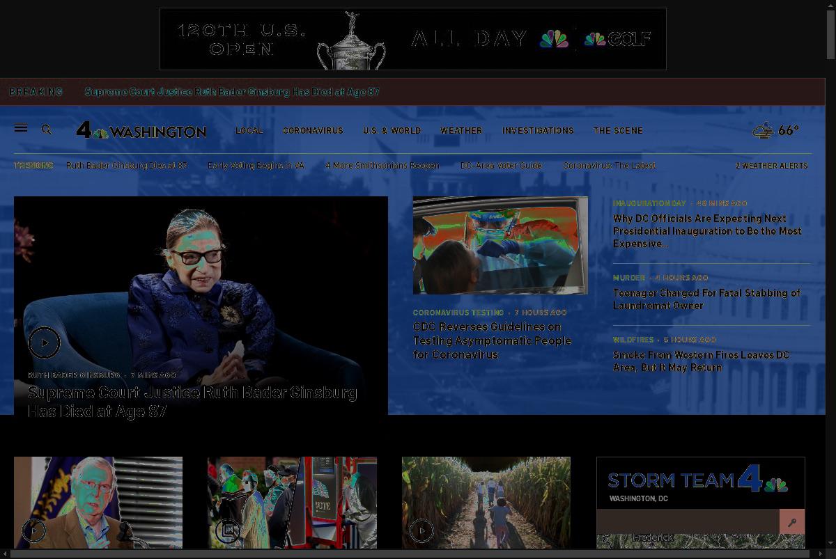This screenshot has width=836, height=559.
Task: Click the Ruth Bader Ginsburg category tag
Action: tap(74, 375)
